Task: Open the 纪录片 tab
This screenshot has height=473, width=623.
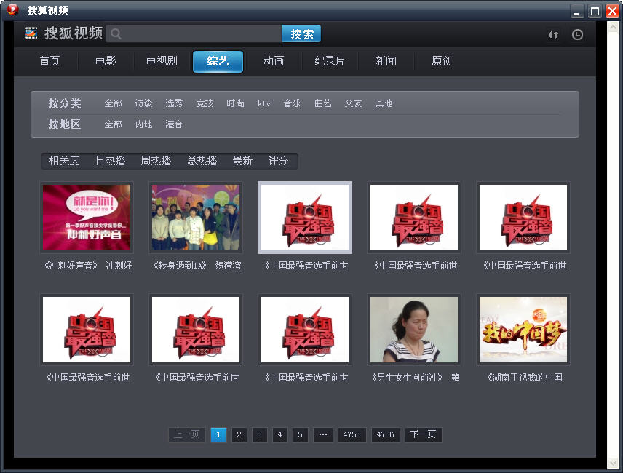Action: pos(330,61)
